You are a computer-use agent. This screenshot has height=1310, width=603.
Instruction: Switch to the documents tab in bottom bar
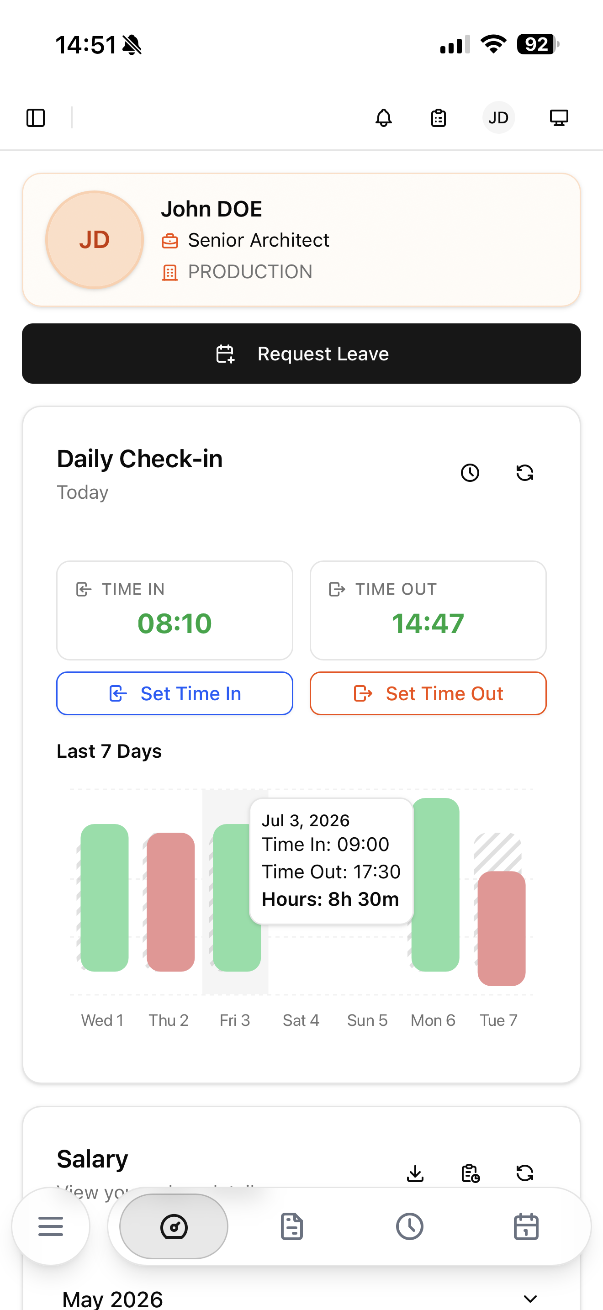[292, 1226]
